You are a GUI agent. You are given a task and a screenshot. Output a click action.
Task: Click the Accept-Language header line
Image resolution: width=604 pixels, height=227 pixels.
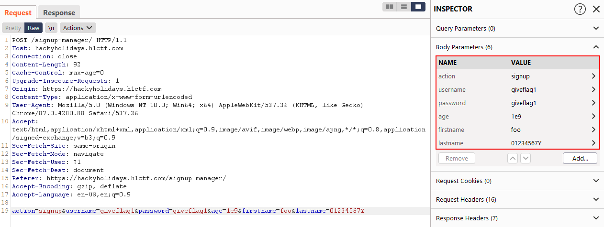(x=71, y=195)
